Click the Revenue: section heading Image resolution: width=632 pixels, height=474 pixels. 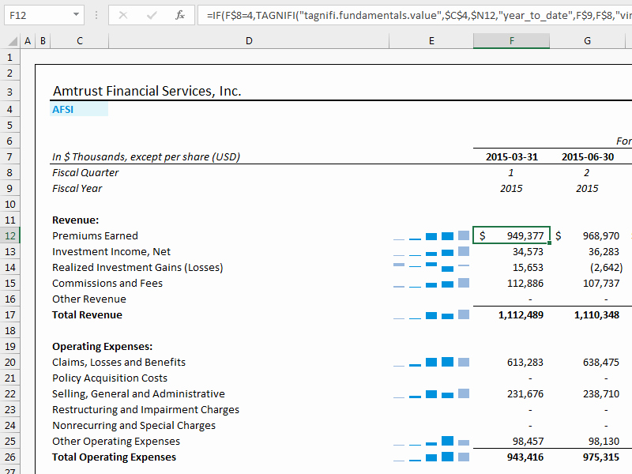pos(75,220)
